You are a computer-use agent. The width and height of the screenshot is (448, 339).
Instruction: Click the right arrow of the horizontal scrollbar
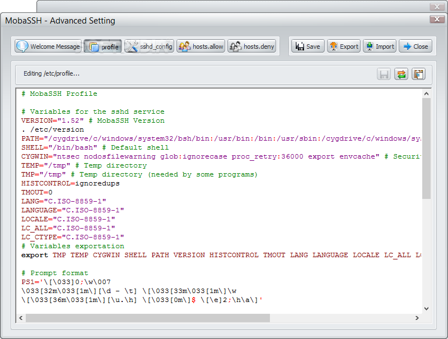click(417, 318)
